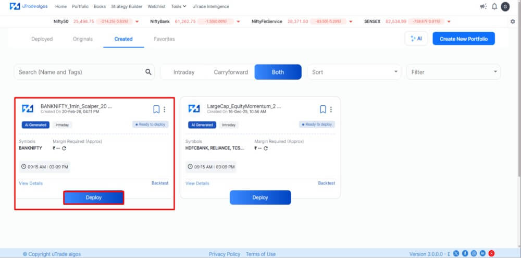
Task: Click the AI sparkle button
Action: point(416,39)
